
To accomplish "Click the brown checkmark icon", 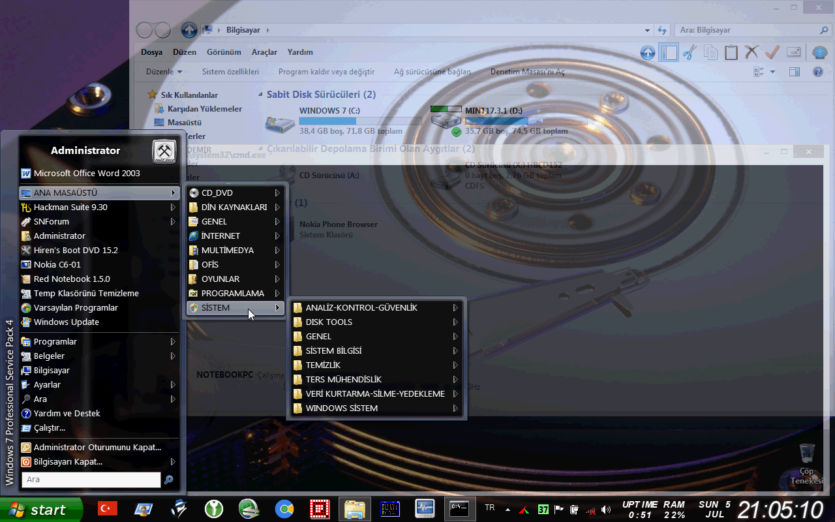I will [x=773, y=53].
